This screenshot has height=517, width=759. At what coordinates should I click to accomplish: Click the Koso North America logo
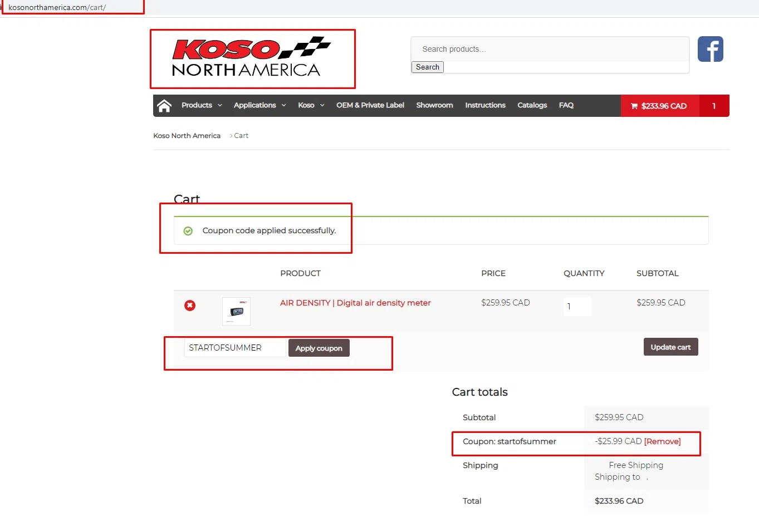[x=252, y=57]
